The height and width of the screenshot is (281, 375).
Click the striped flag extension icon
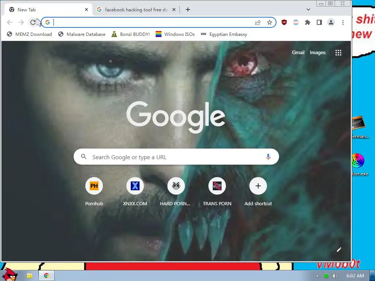296,22
